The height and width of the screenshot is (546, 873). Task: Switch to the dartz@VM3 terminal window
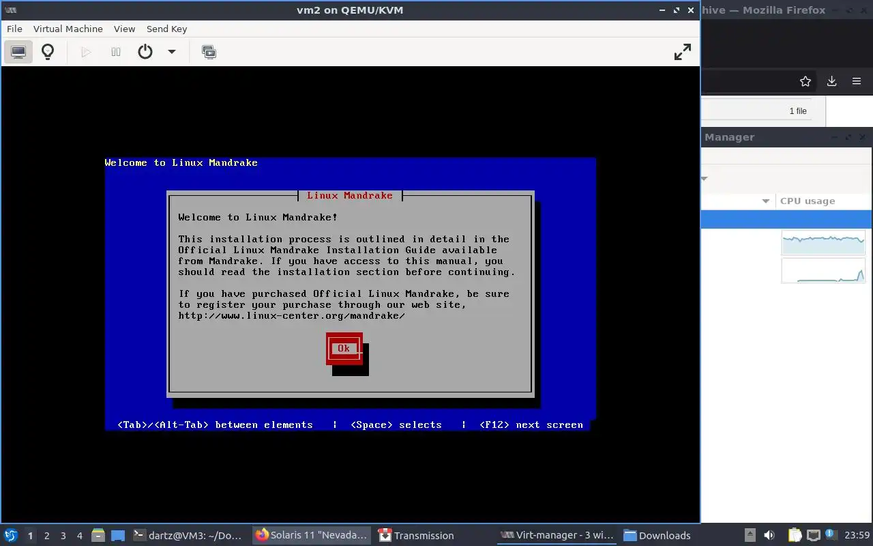[x=189, y=535]
